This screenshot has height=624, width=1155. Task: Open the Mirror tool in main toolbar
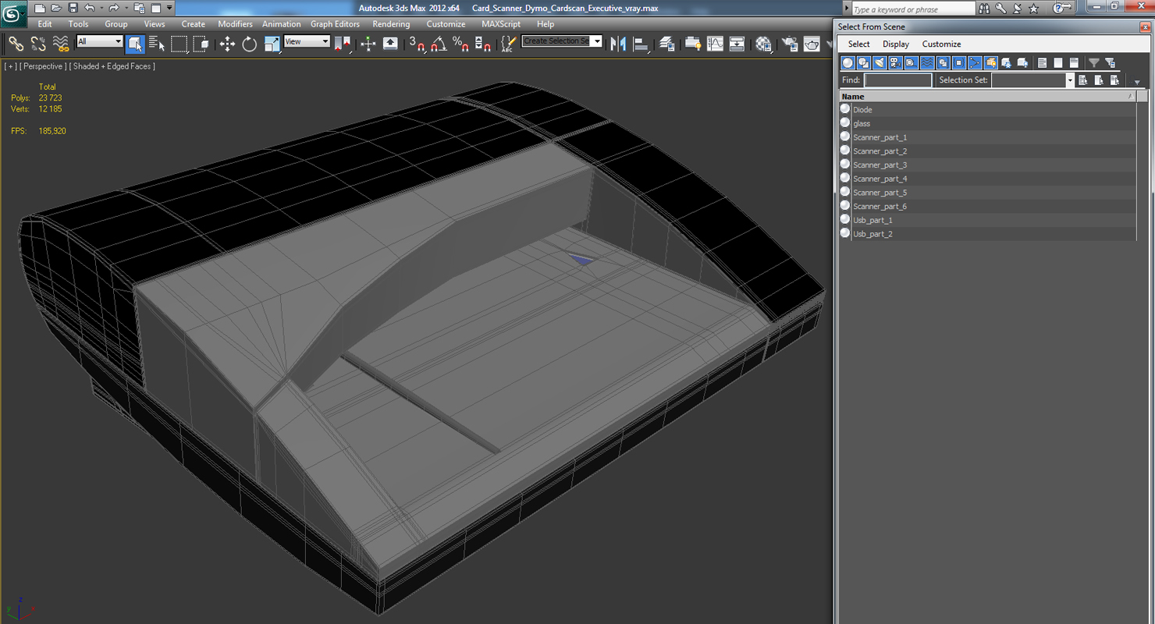619,44
